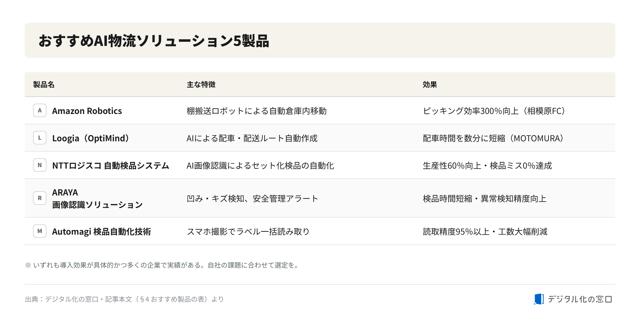Click the 'R' badge beside ARAYA
The image size is (640, 329).
(x=40, y=198)
